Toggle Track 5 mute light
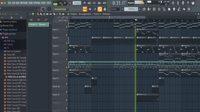 point(67,51)
